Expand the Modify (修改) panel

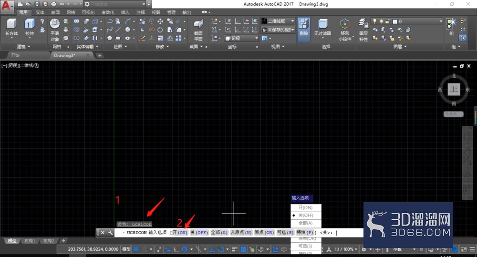[162, 47]
